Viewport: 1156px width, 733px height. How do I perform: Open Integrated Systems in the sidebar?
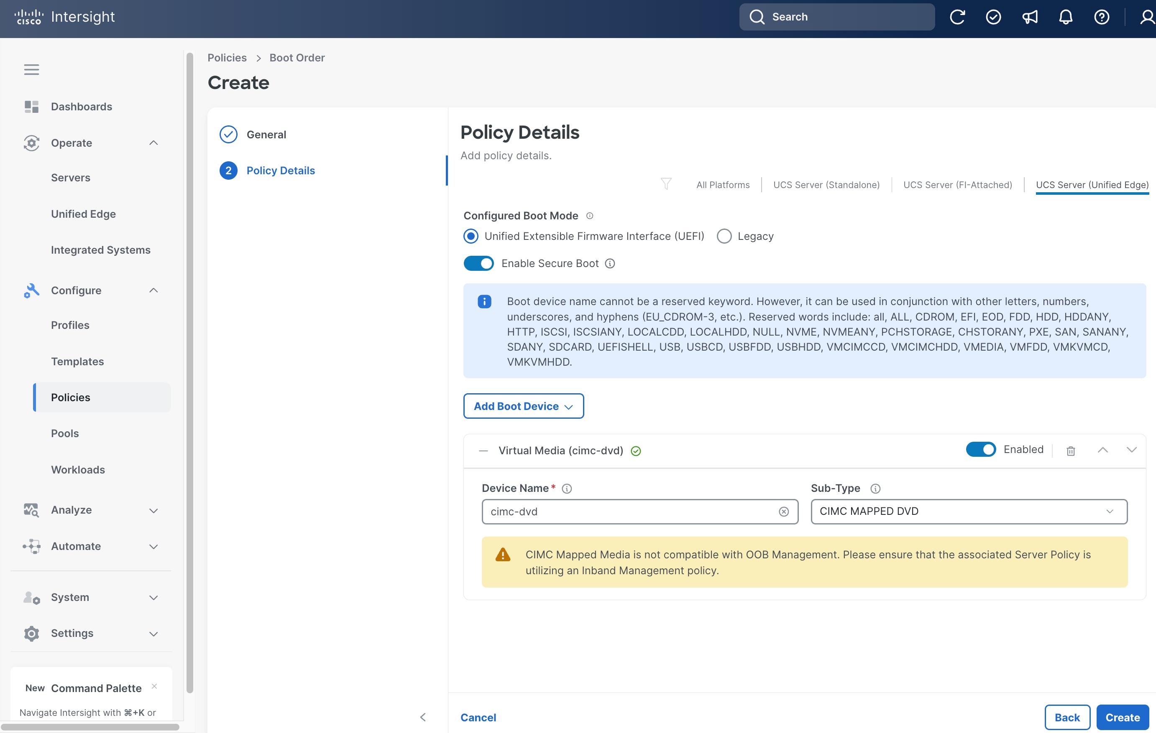click(101, 250)
